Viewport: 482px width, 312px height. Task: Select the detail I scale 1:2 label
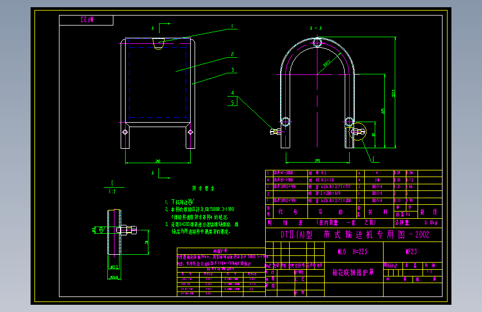[x=112, y=187]
